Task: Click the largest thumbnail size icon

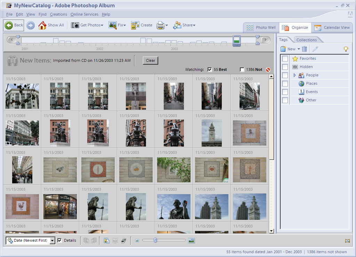Action: (x=191, y=240)
